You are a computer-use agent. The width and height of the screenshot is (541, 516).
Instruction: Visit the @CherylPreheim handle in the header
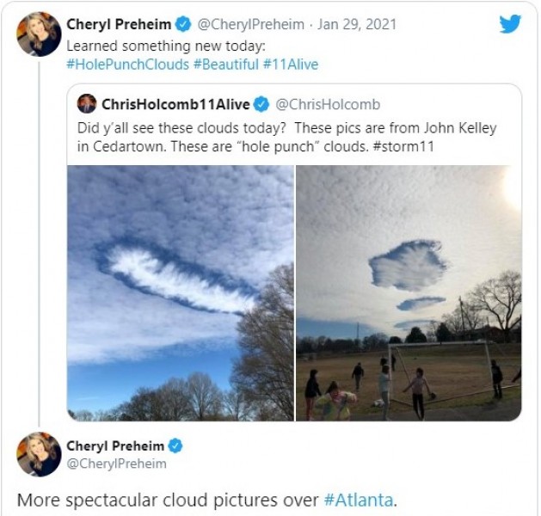tap(251, 24)
